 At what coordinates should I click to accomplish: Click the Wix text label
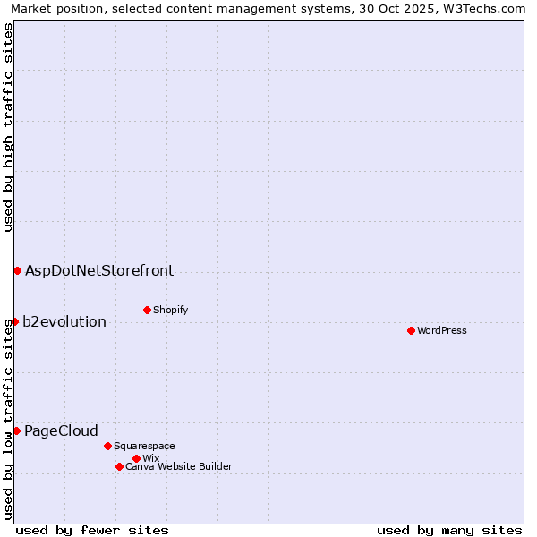pyautogui.click(x=150, y=458)
